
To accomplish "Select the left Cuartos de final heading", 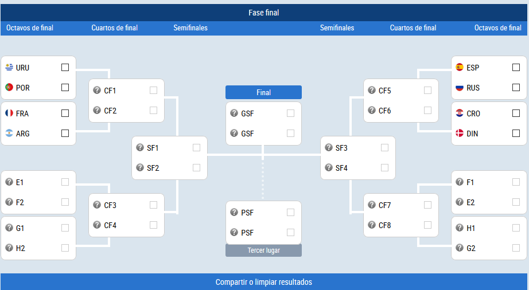I will coord(114,28).
